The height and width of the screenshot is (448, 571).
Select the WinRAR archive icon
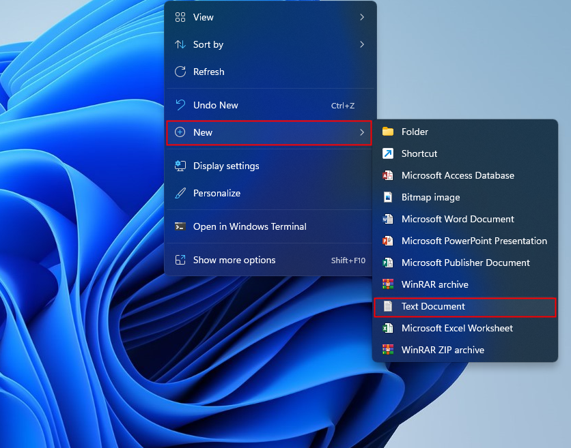(x=389, y=284)
